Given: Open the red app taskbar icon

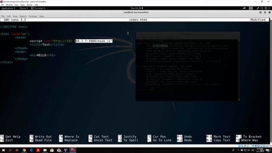Looking at the screenshot, I should click(x=38, y=150).
